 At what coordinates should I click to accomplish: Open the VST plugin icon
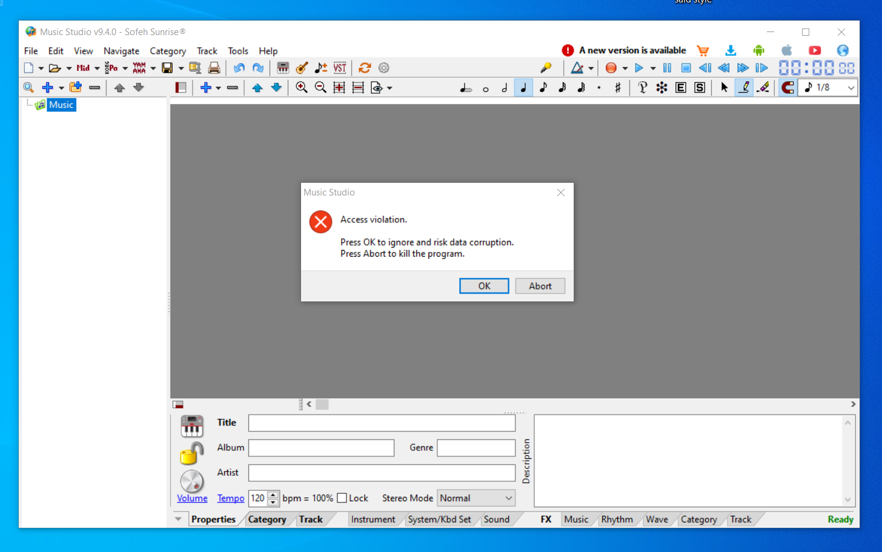pos(340,68)
